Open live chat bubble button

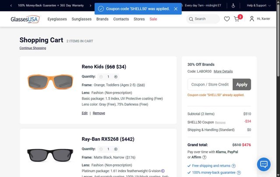[x=264, y=164]
